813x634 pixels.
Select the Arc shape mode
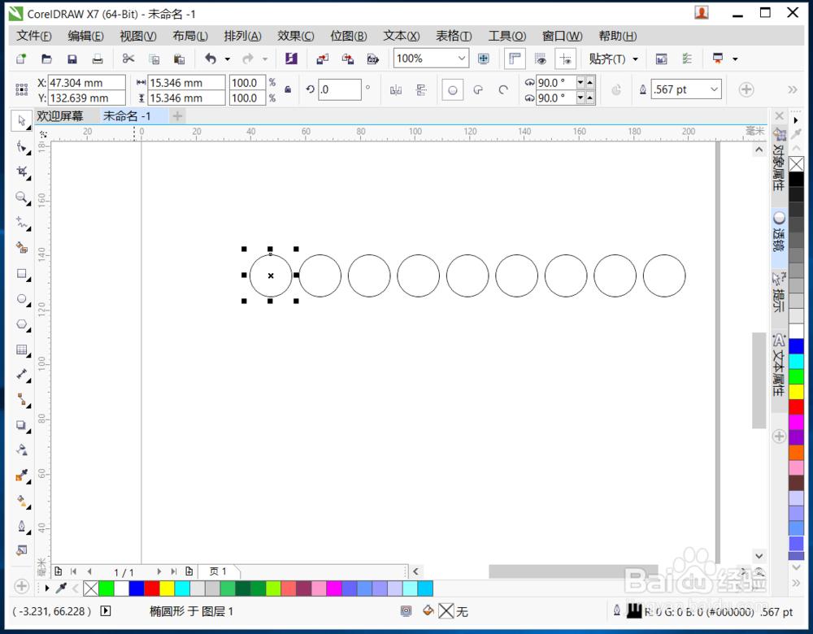tap(503, 89)
